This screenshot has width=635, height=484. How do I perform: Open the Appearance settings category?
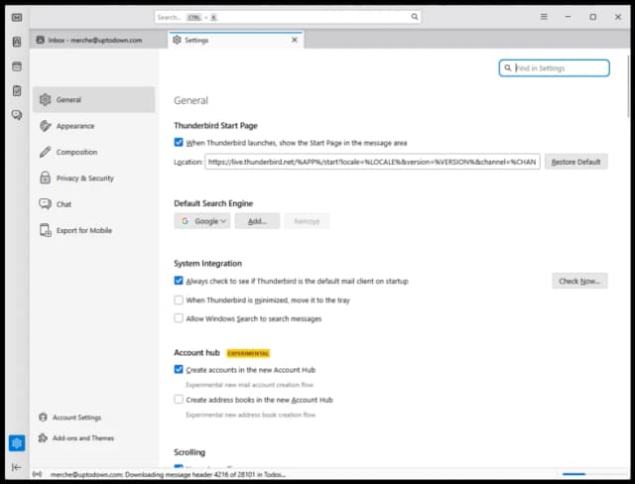coord(94,126)
